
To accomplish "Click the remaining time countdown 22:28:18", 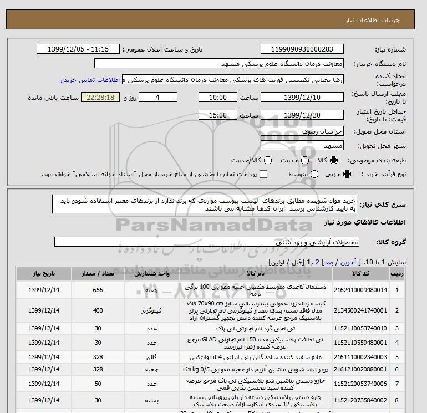I will click(100, 97).
